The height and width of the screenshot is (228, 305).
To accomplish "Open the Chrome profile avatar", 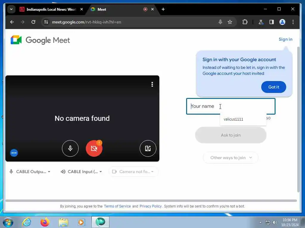I will coord(282,22).
